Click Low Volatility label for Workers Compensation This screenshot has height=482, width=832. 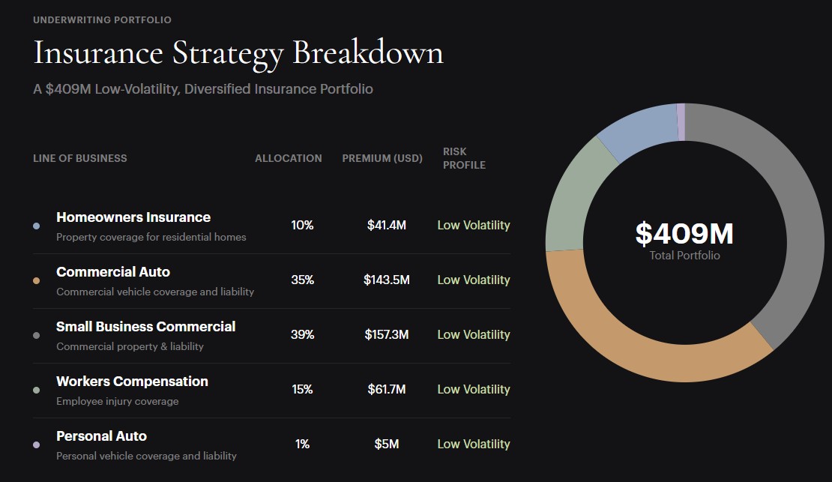click(473, 389)
